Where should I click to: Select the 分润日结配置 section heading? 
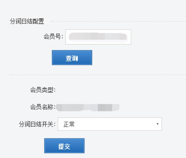tap(27, 21)
